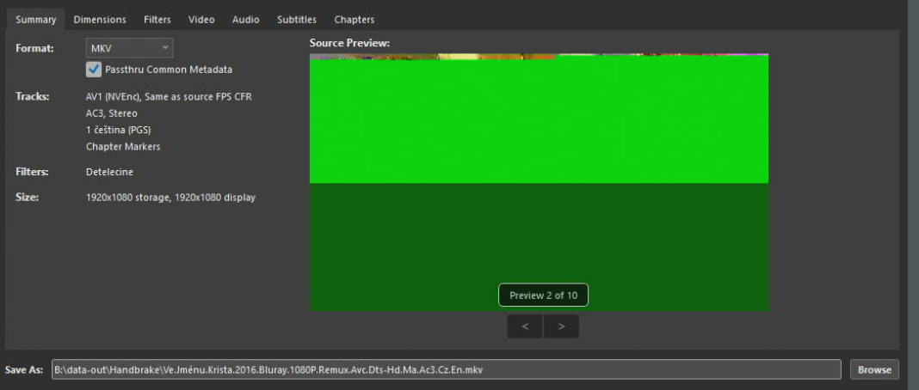919x390 pixels.
Task: Browse for the output file location
Action: (x=874, y=369)
